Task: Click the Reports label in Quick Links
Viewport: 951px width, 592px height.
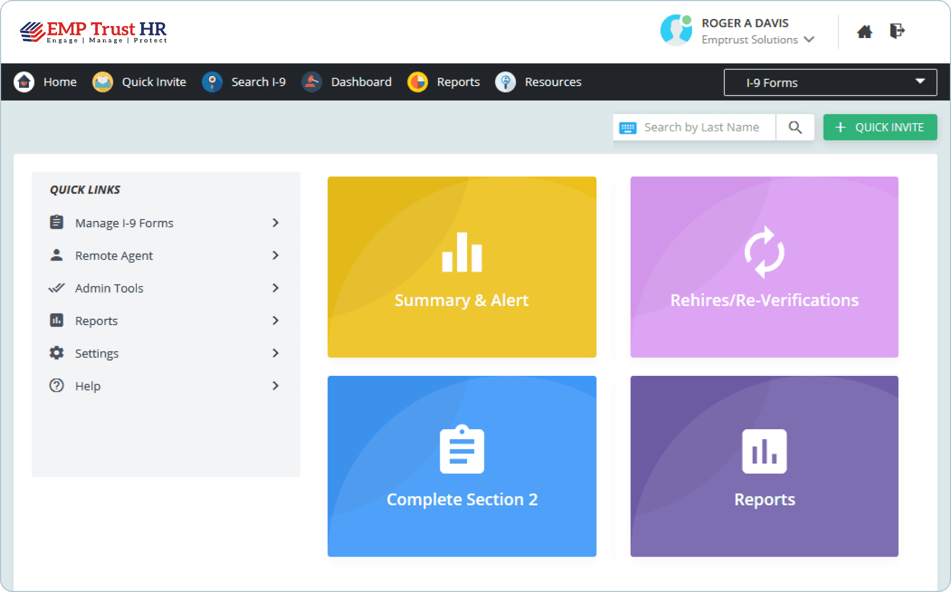Action: click(96, 321)
